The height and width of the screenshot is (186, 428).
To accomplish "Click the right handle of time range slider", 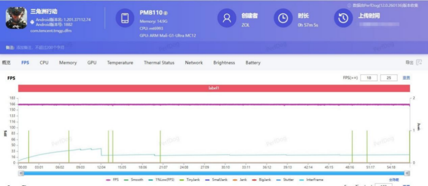I will pyautogui.click(x=407, y=173).
